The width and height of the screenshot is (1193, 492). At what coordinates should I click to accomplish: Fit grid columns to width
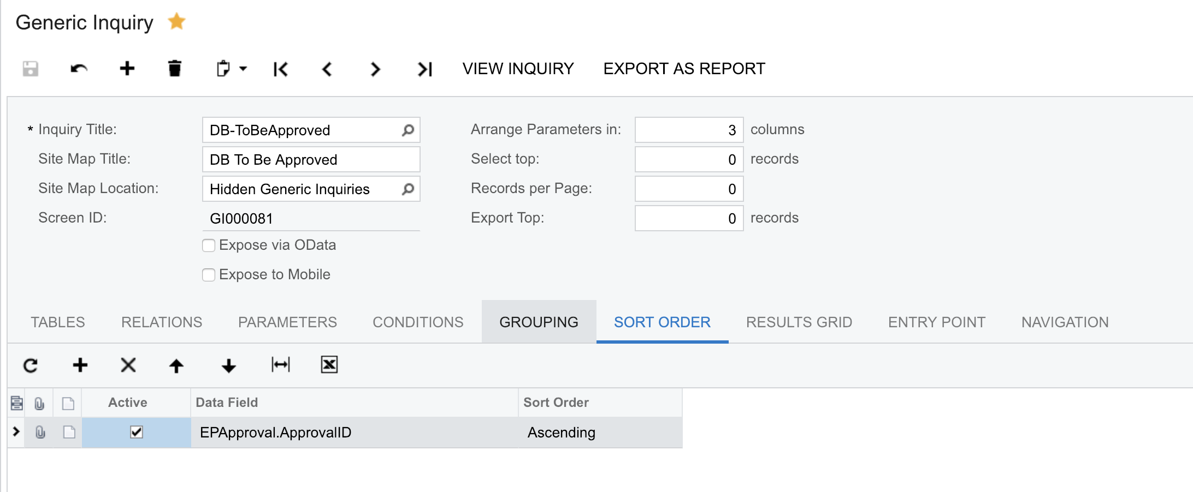coord(280,365)
